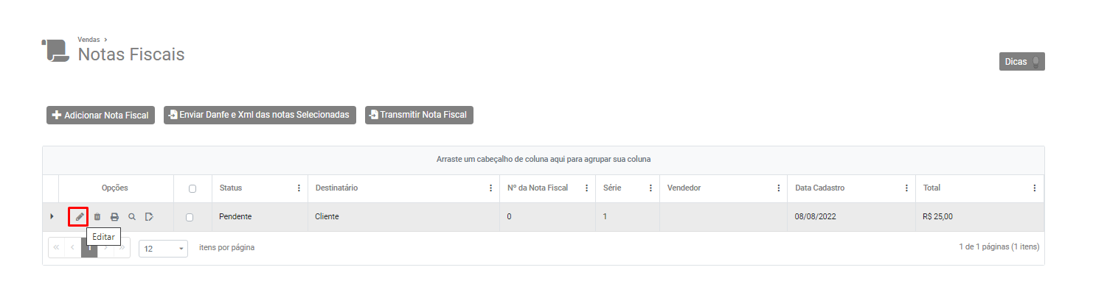The width and height of the screenshot is (1093, 284).
Task: Click the Editar pencil icon
Action: pos(79,217)
